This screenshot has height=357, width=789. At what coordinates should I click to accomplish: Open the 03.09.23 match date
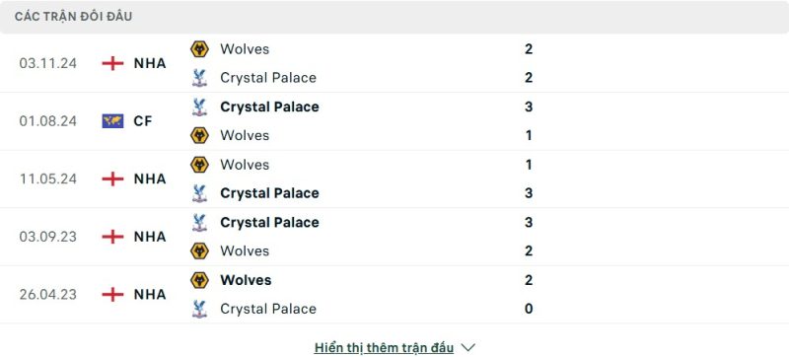(47, 237)
